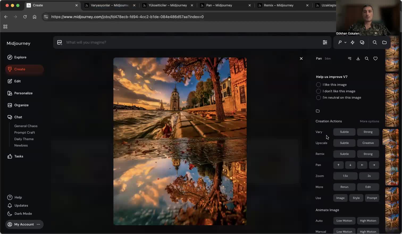Open the Help menu
The image size is (402, 234).
point(15,197)
